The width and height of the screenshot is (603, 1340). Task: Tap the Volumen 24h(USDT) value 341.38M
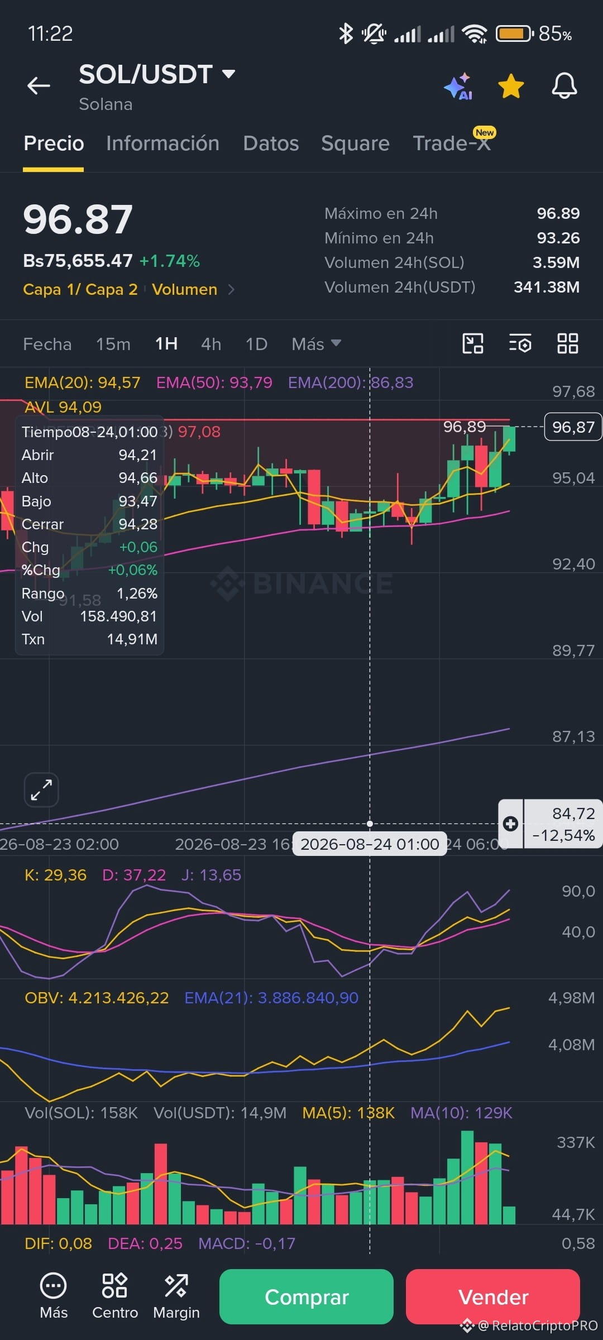coord(547,287)
